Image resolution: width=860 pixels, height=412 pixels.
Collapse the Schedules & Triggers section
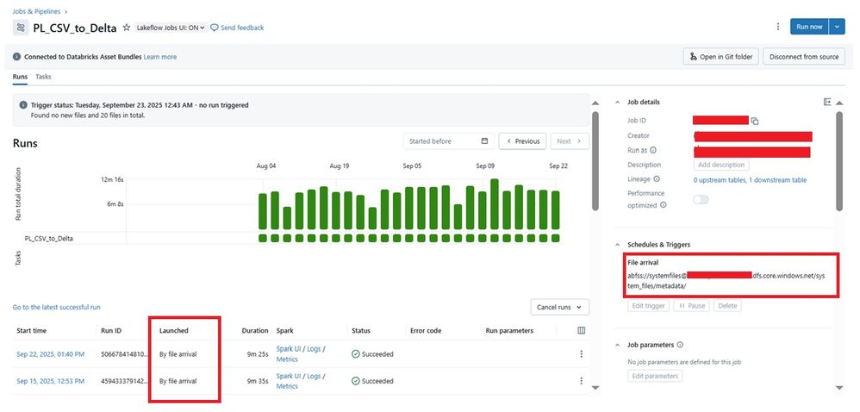(x=617, y=245)
